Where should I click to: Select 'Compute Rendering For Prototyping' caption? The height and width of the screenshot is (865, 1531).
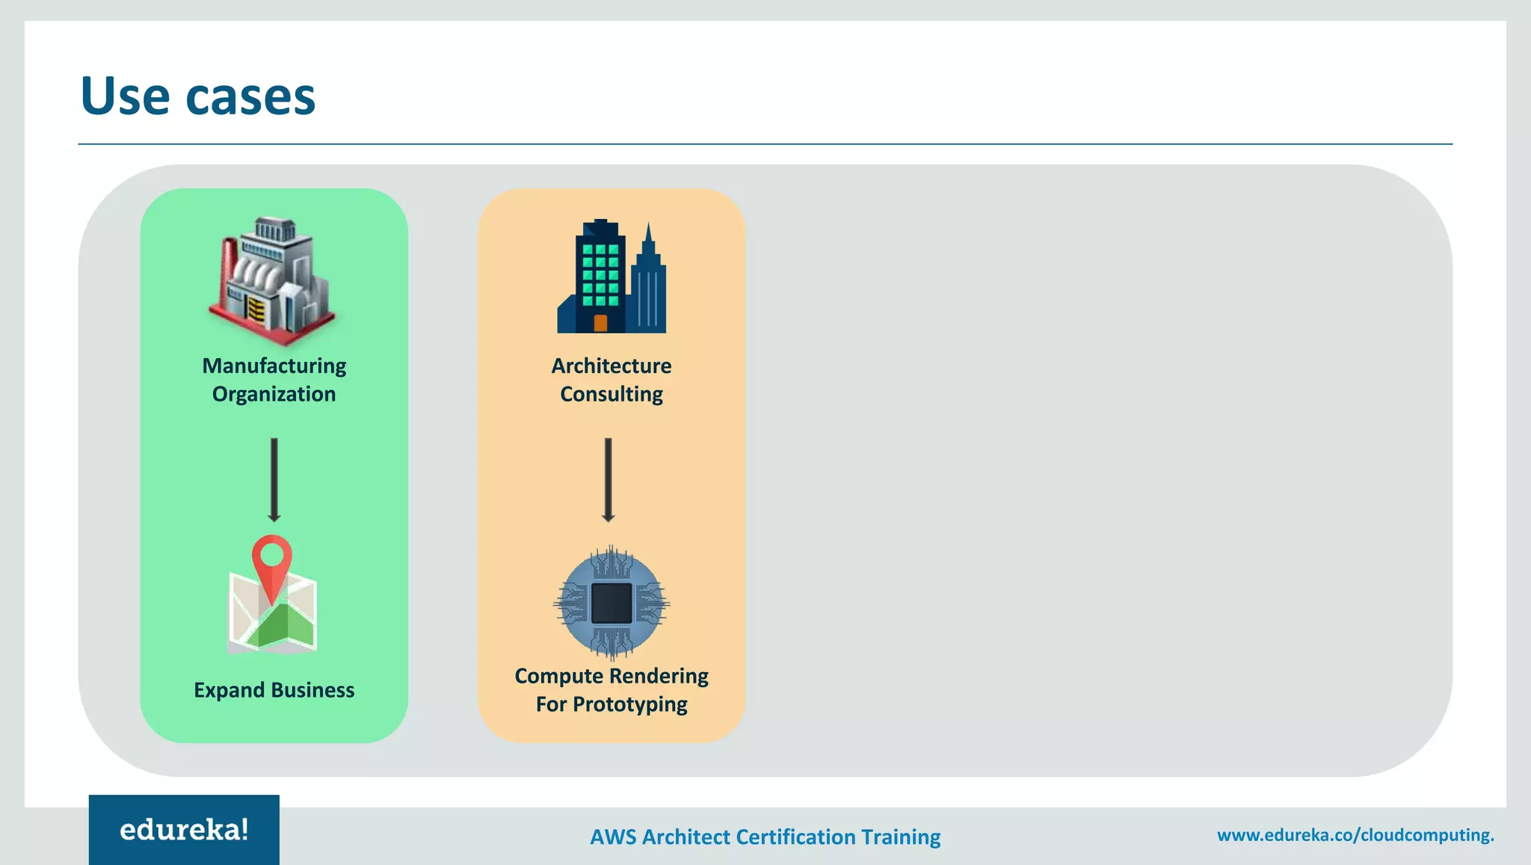pos(612,690)
